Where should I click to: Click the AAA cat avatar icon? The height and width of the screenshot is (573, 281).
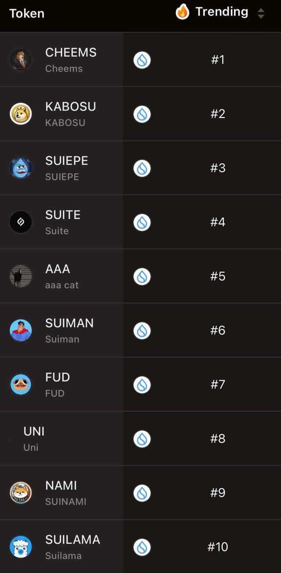point(21,276)
